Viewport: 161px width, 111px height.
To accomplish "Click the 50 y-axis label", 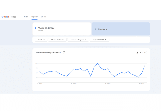I will click(37, 73).
